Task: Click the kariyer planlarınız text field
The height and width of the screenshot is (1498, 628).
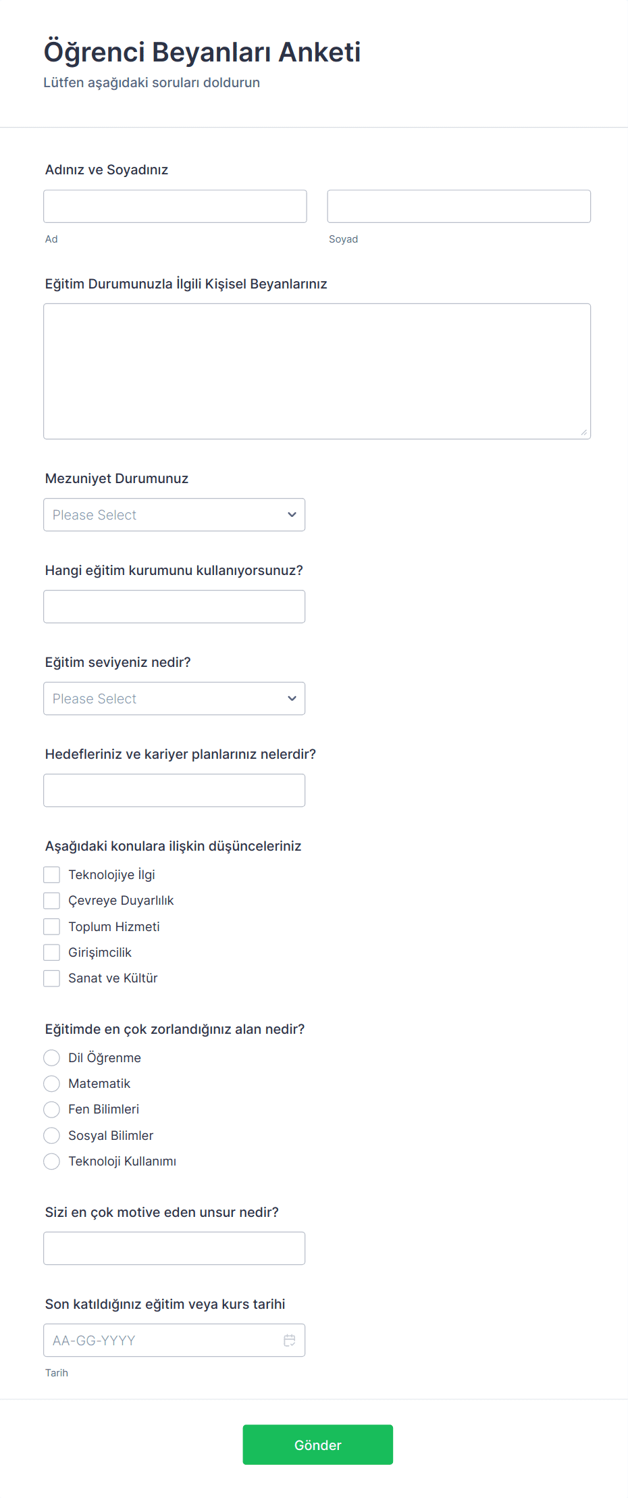Action: 174,791
